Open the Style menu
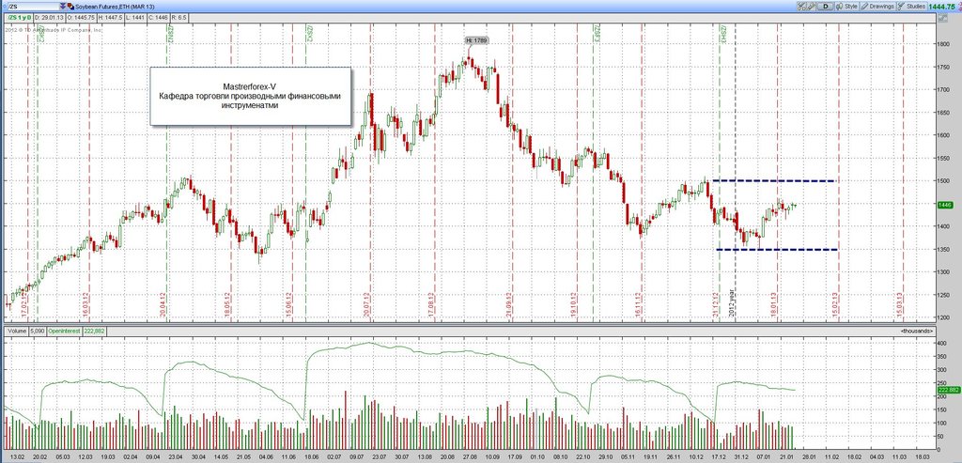The height and width of the screenshot is (463, 962). tap(850, 6)
